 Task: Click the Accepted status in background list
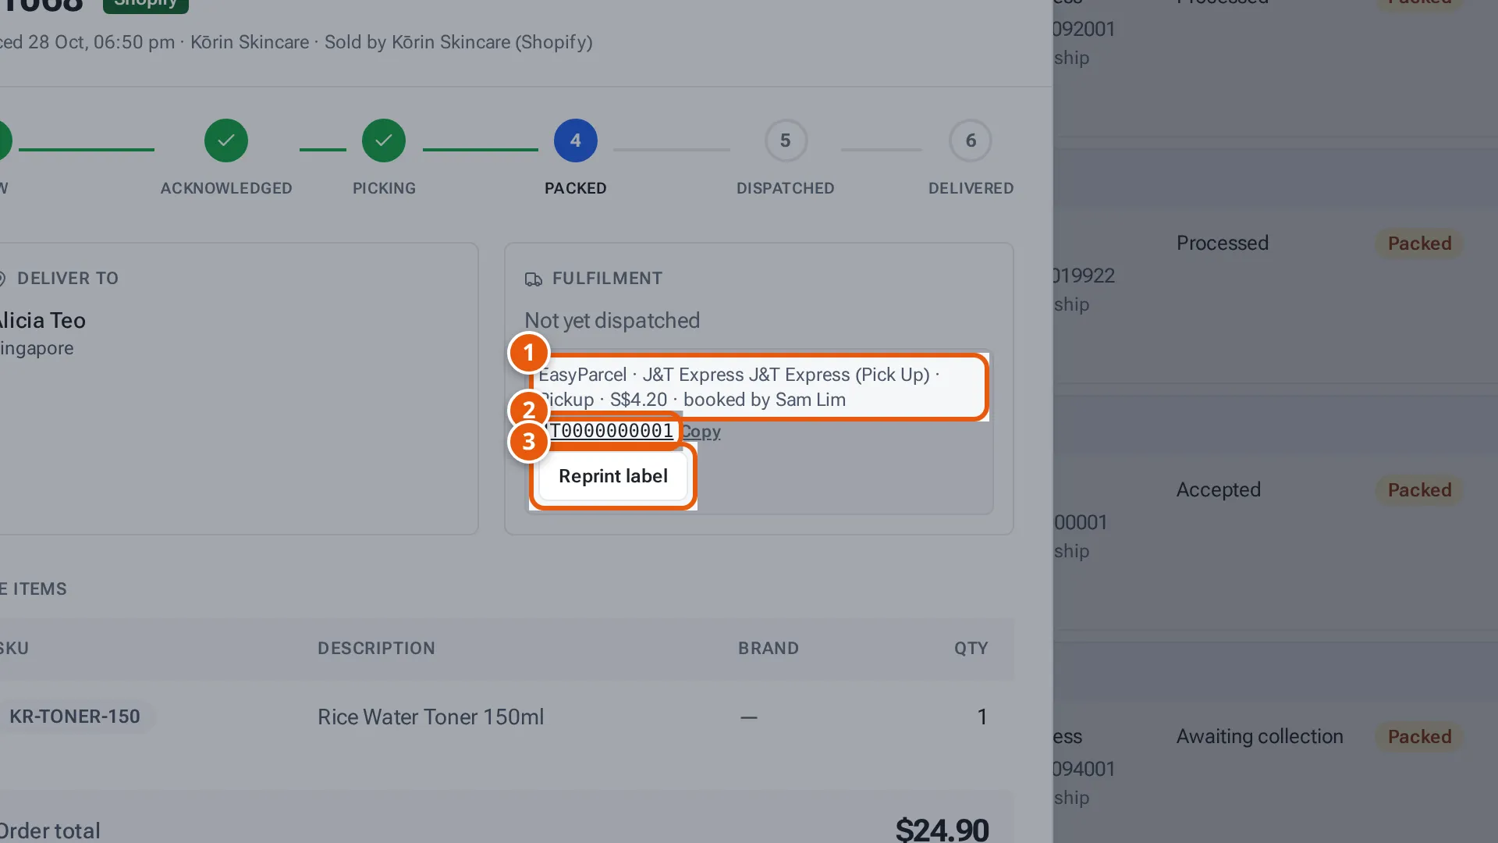[x=1219, y=490]
